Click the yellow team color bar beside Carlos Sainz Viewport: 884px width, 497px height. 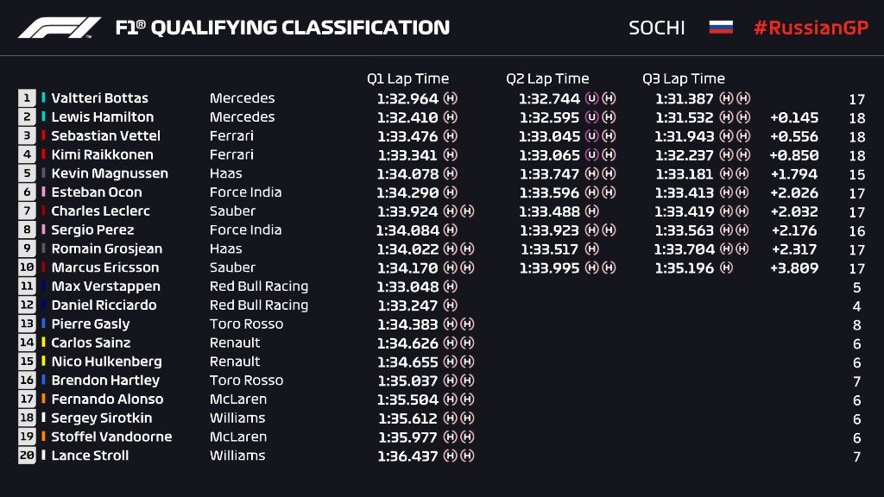43,343
